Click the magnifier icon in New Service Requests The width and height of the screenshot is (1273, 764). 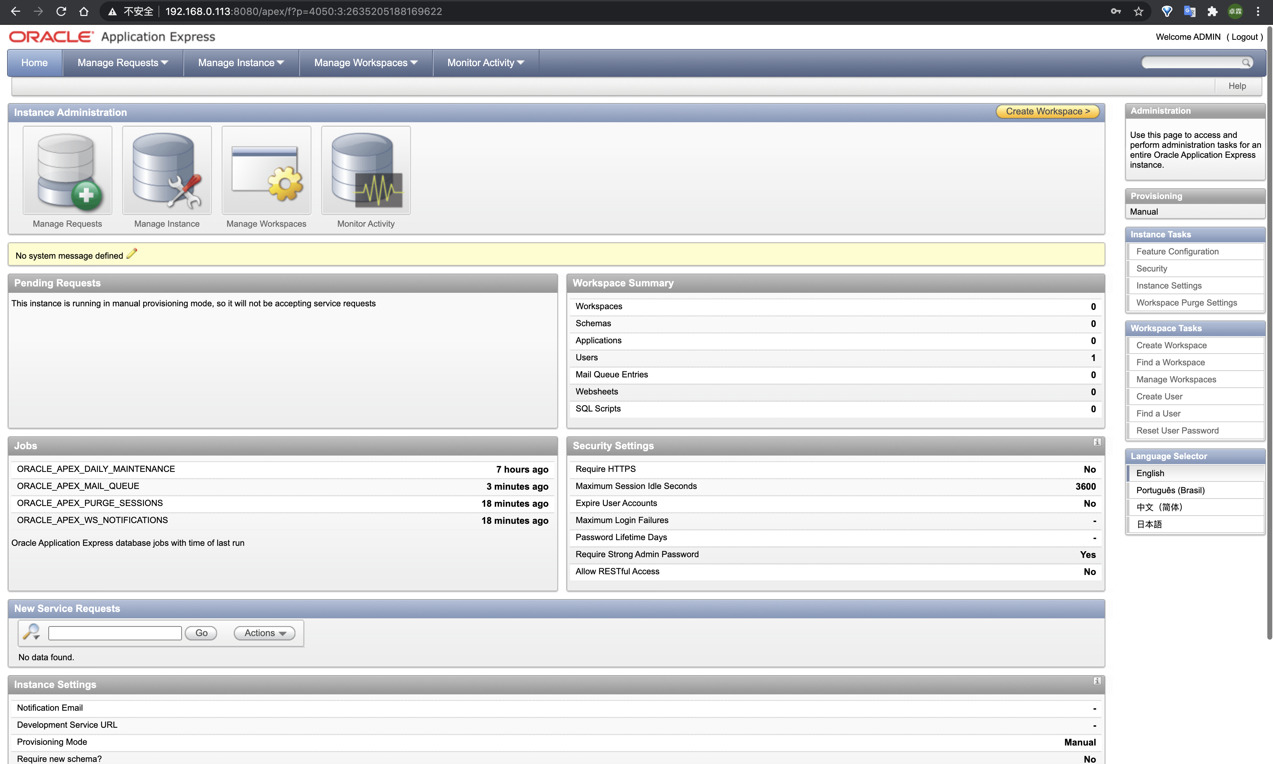coord(32,632)
